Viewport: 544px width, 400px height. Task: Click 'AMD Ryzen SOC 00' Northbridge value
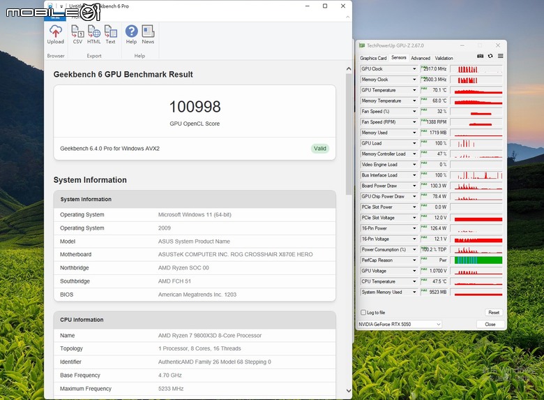click(183, 267)
